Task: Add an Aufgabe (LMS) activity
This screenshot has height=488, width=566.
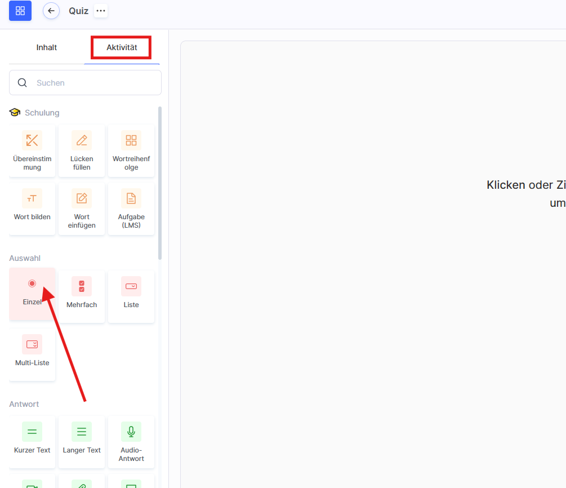Action: pos(131,209)
